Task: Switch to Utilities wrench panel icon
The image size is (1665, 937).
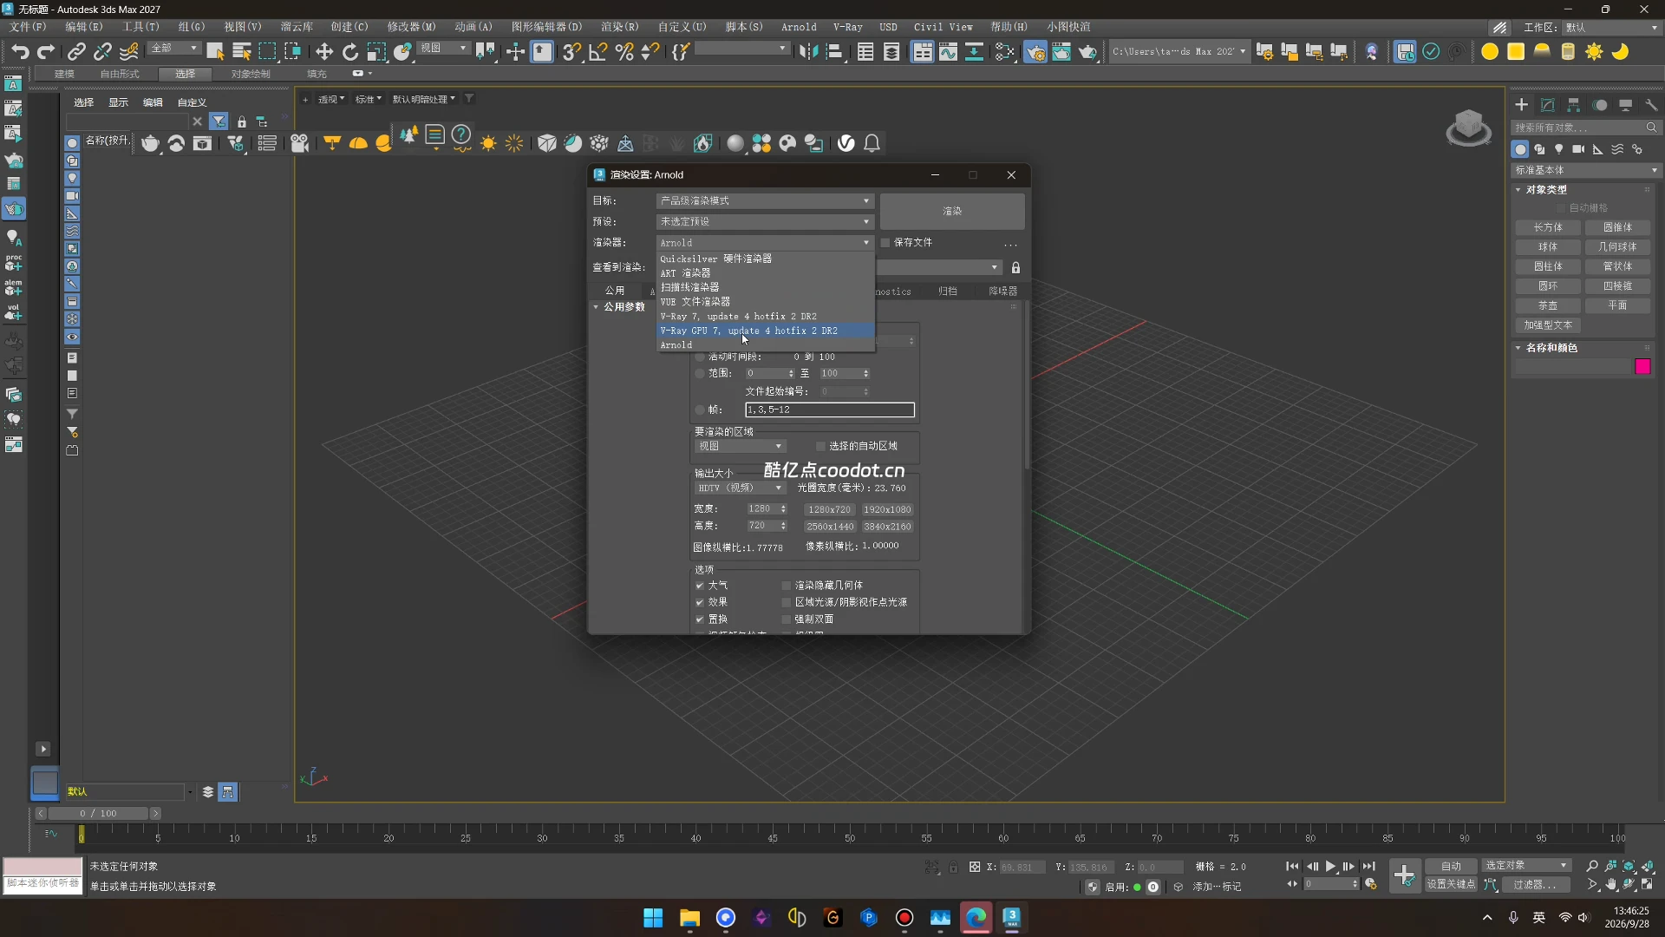Action: tap(1651, 105)
